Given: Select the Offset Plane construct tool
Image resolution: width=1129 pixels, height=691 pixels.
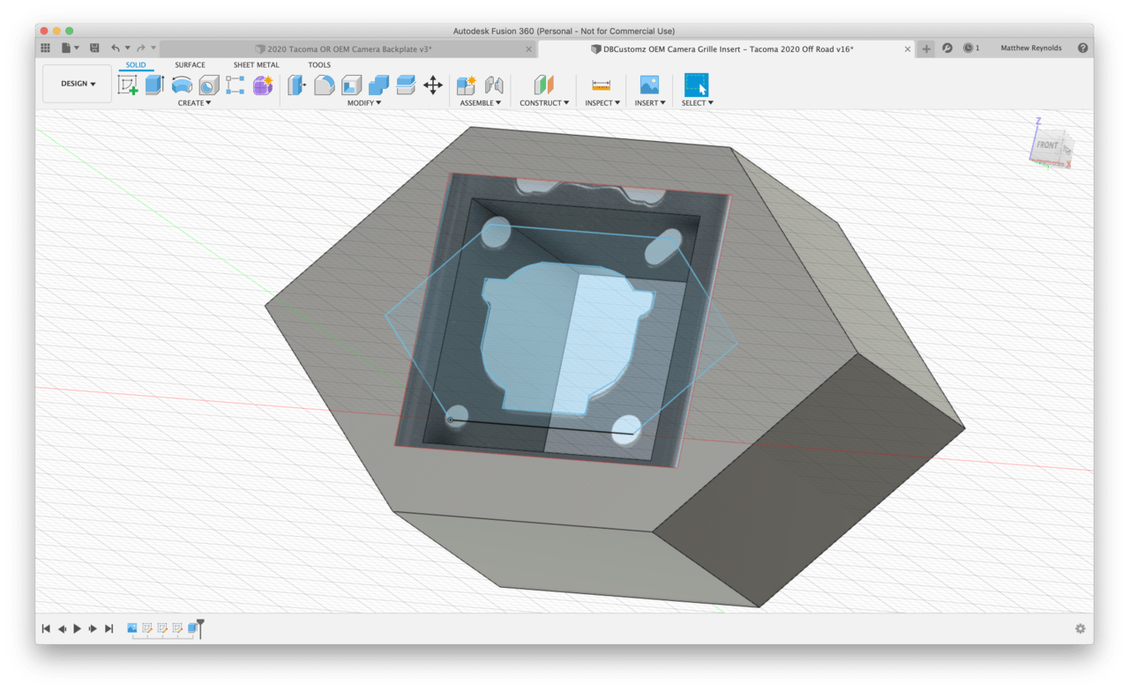Looking at the screenshot, I should point(544,85).
